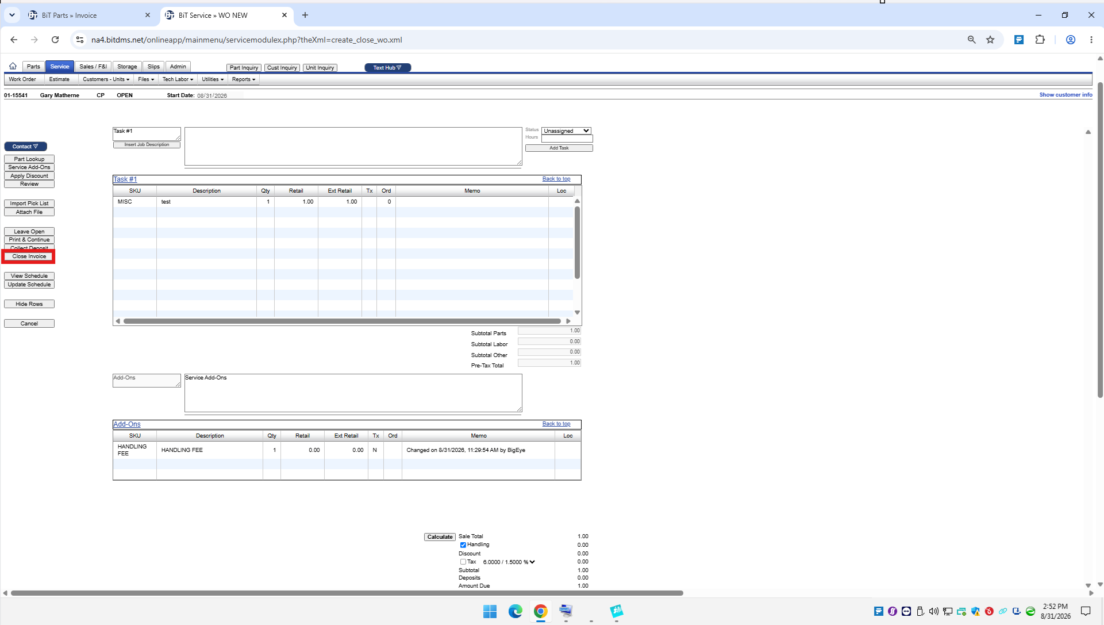Click the Estimate menu item

[x=59, y=79]
